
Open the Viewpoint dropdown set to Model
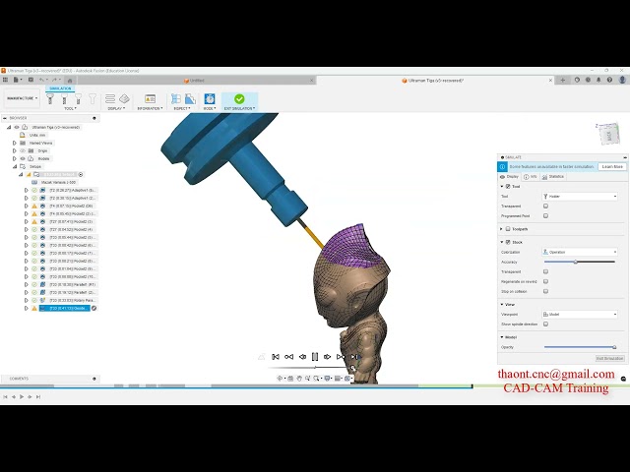tap(580, 314)
